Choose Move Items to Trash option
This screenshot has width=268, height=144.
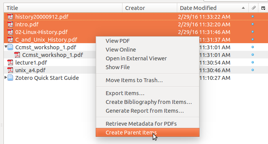tap(134, 80)
